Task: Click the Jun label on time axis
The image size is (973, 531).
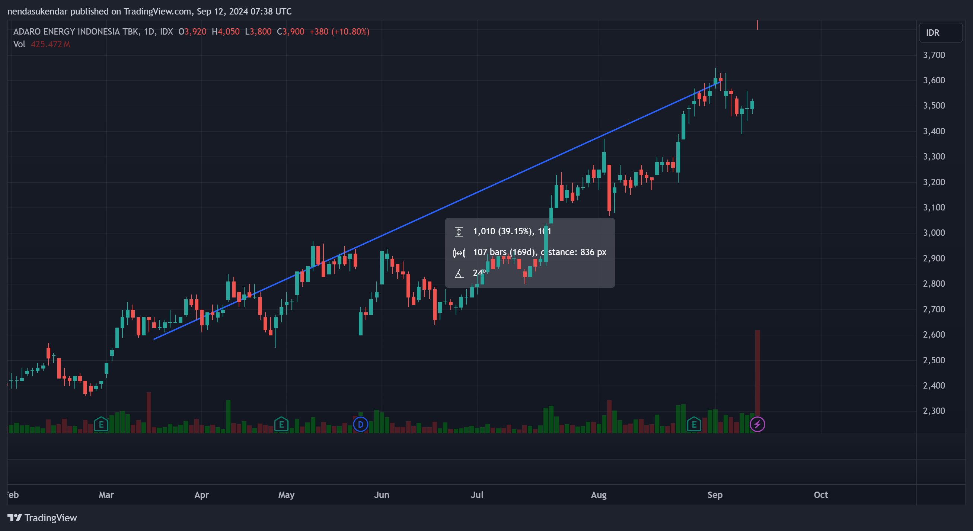Action: [382, 495]
